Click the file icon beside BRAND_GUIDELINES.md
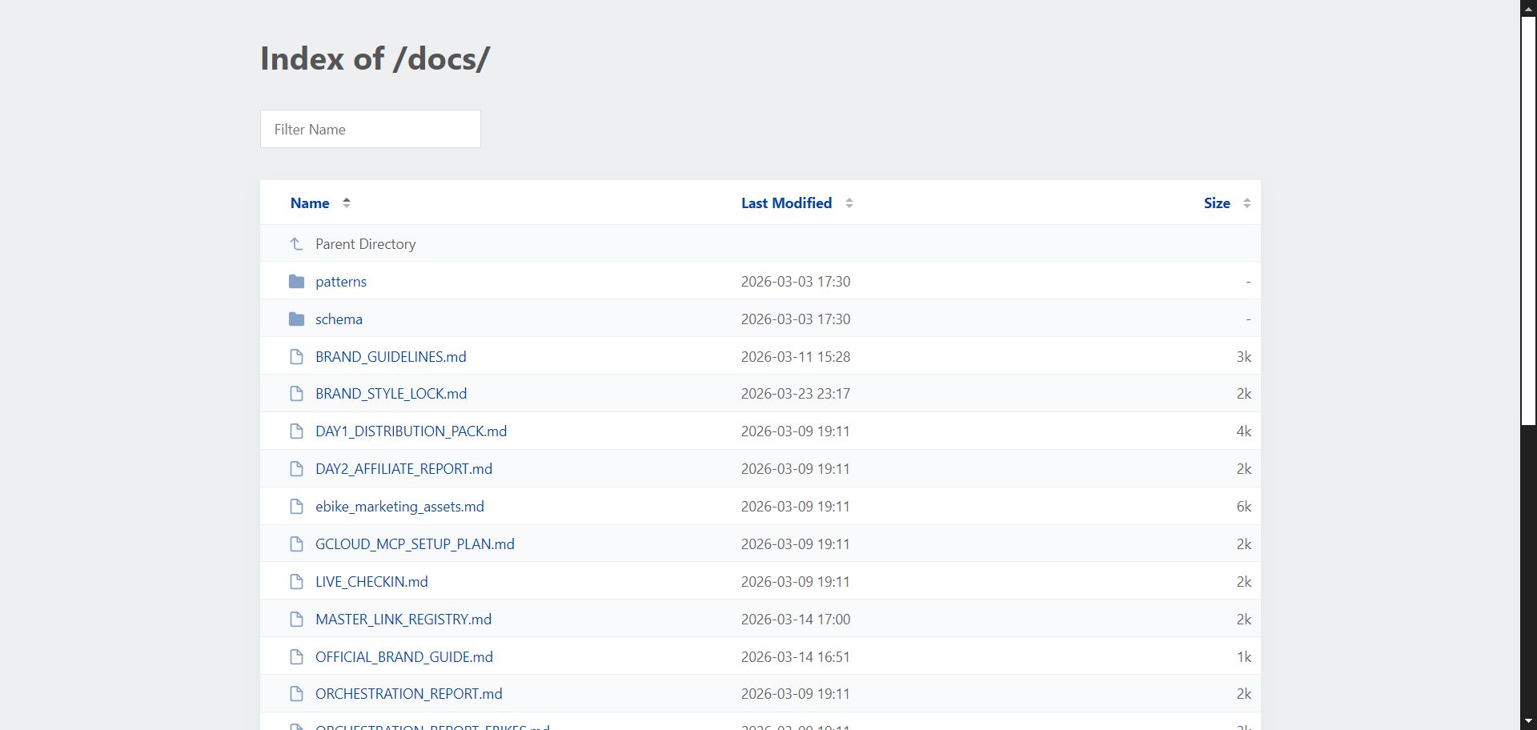This screenshot has width=1537, height=730. click(x=296, y=357)
